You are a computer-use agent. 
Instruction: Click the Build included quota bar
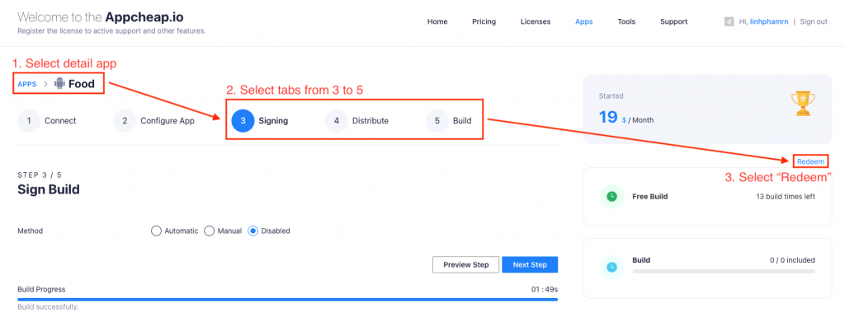click(x=723, y=272)
